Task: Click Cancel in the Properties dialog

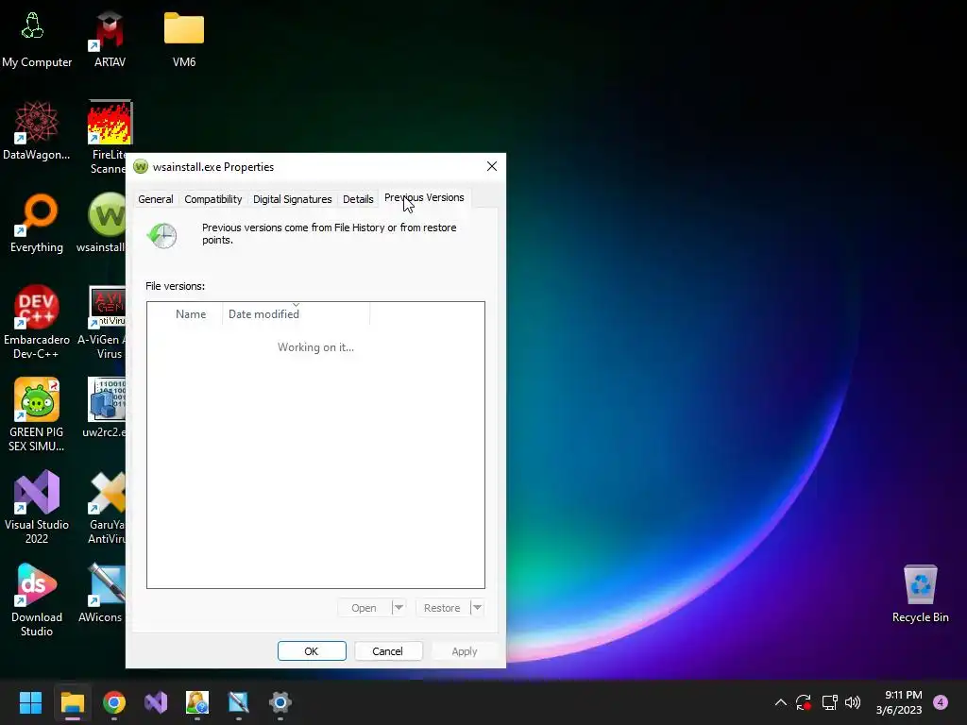Action: point(388,651)
